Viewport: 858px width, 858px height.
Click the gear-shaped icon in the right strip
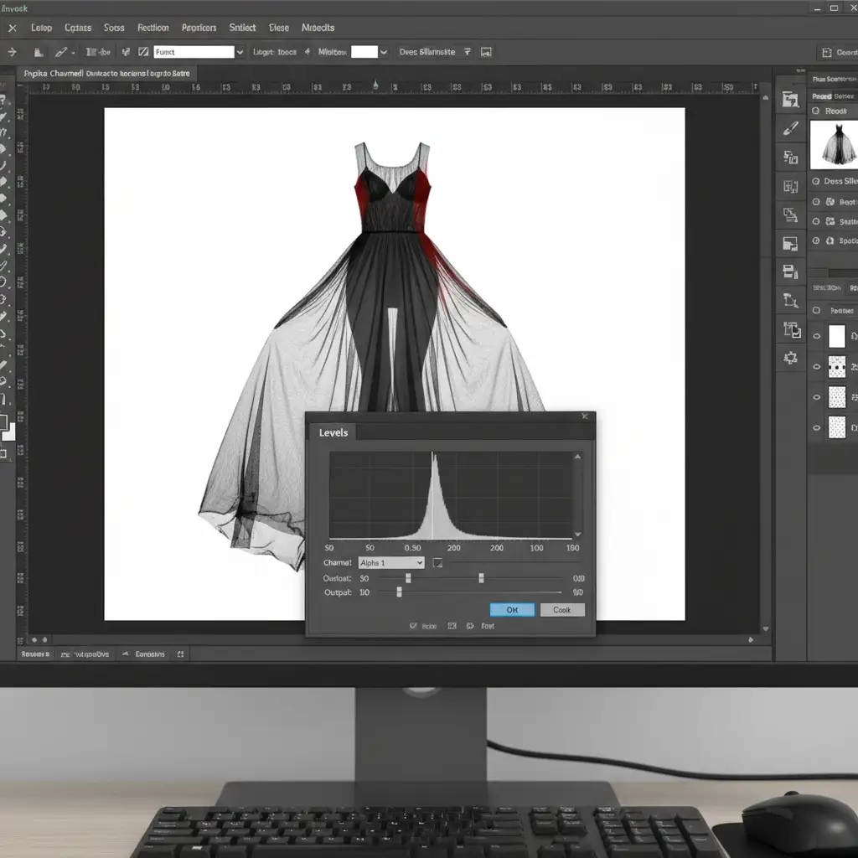tap(790, 358)
